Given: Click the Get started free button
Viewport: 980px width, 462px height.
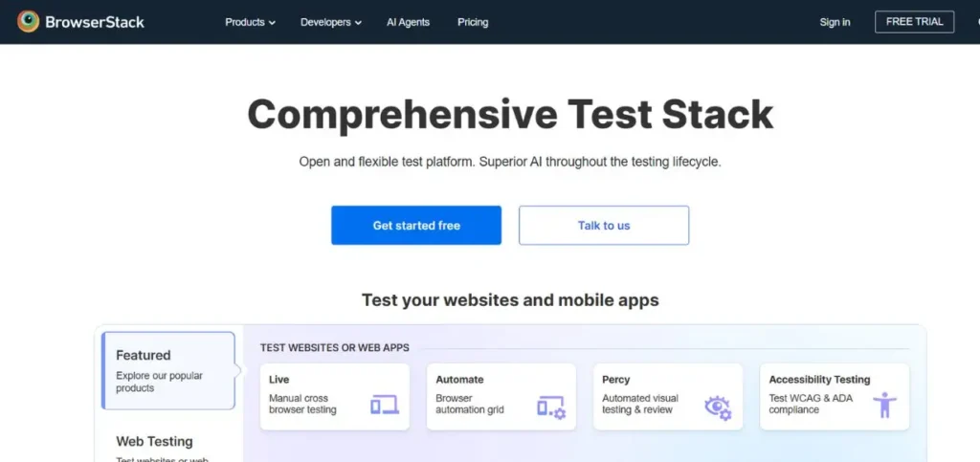Looking at the screenshot, I should click(x=416, y=226).
